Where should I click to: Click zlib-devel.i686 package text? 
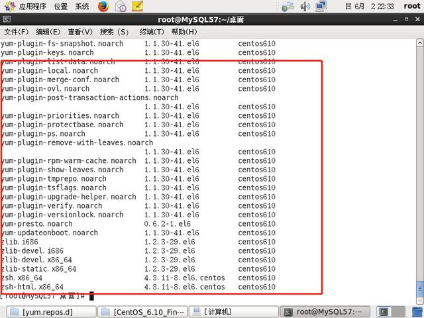click(32, 251)
